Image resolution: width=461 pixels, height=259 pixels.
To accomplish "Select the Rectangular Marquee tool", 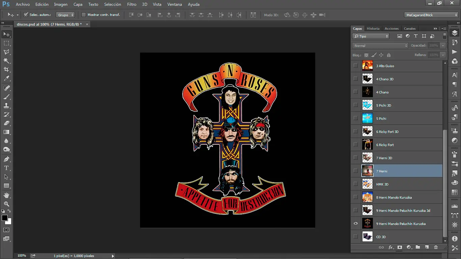I will coord(6,43).
